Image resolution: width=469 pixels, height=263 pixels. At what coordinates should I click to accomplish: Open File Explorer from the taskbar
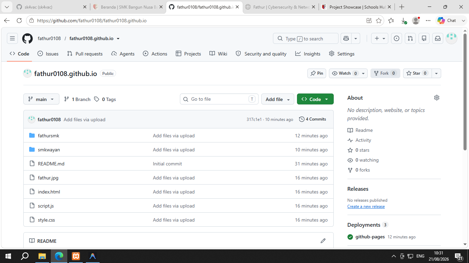click(x=42, y=256)
